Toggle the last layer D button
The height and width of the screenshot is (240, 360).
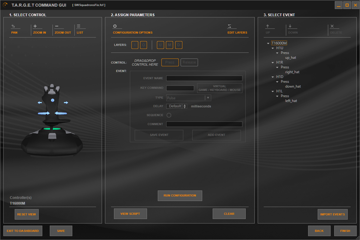[179, 45]
